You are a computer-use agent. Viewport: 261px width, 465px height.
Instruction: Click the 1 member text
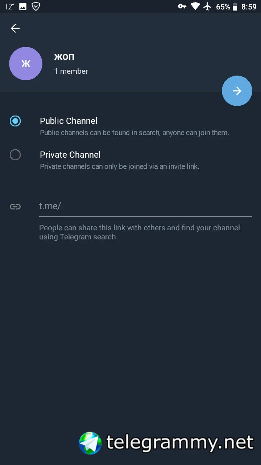tap(71, 71)
